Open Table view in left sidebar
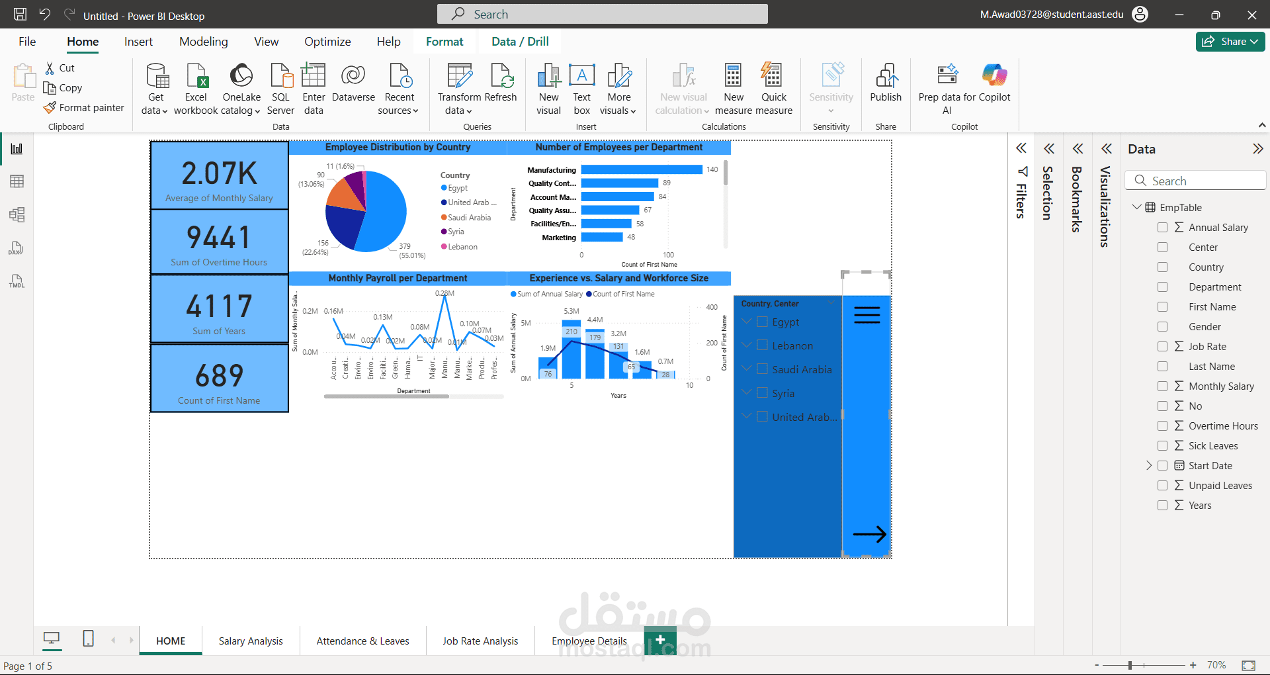Screen dimensions: 1270x675 tap(17, 181)
